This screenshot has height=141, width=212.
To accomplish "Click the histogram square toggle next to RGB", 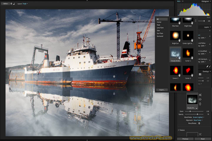I will (x=183, y=1).
